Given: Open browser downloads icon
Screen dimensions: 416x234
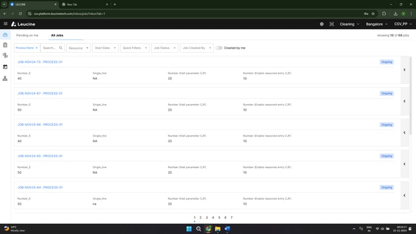Looking at the screenshot, I should coord(395,13).
